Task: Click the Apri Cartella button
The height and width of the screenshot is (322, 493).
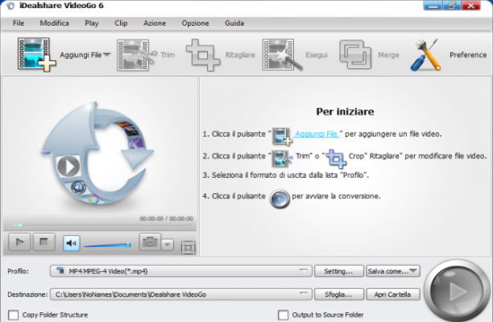Action: pyautogui.click(x=392, y=295)
